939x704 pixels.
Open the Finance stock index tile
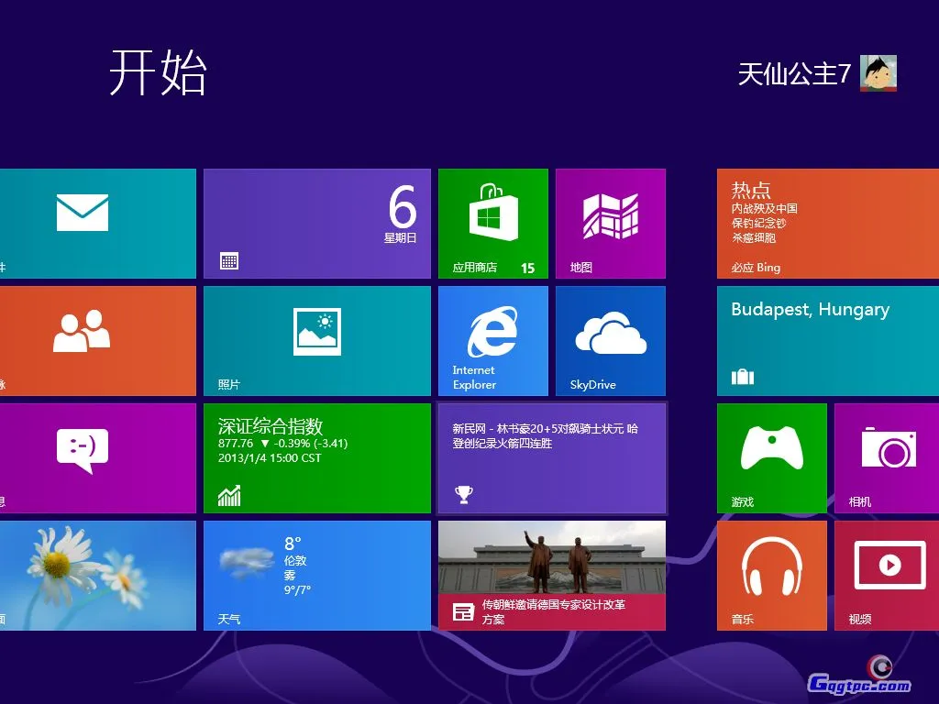pos(316,457)
